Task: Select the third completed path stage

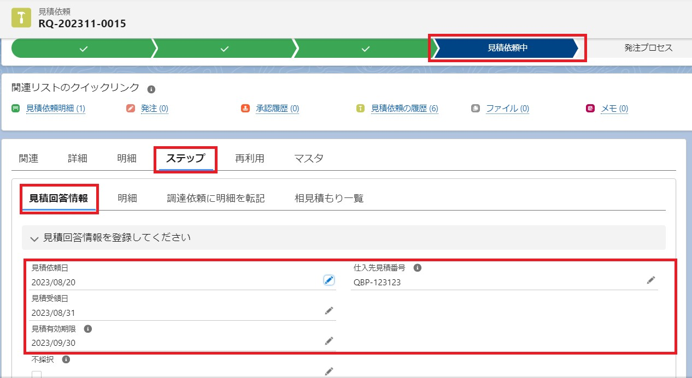Action: [365, 48]
